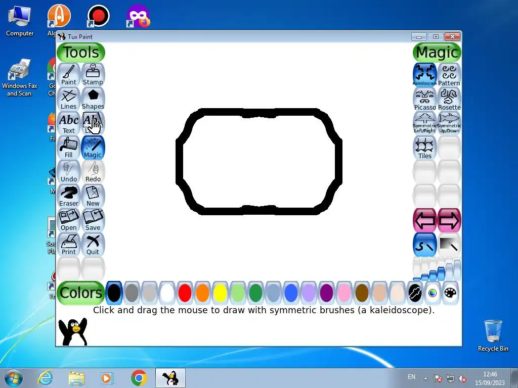Choose the Shapes tool
The width and height of the screenshot is (518, 388).
point(93,99)
